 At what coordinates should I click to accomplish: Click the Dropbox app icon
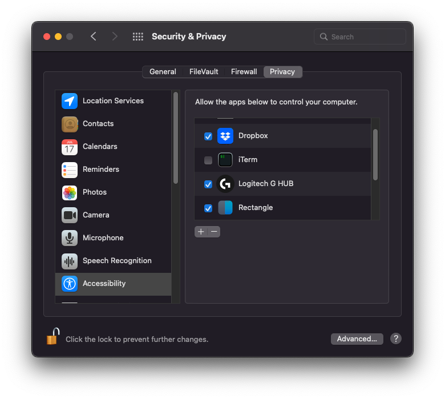point(225,136)
